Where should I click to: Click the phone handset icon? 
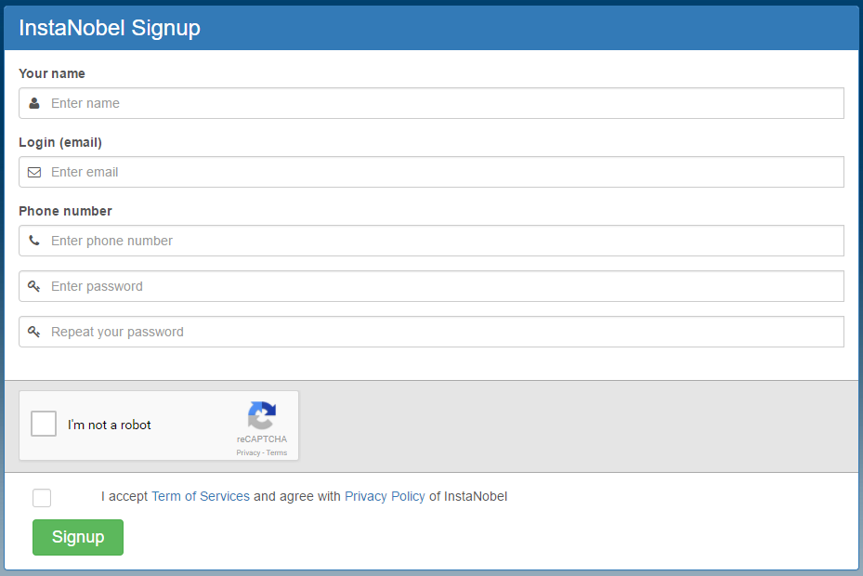tap(34, 241)
